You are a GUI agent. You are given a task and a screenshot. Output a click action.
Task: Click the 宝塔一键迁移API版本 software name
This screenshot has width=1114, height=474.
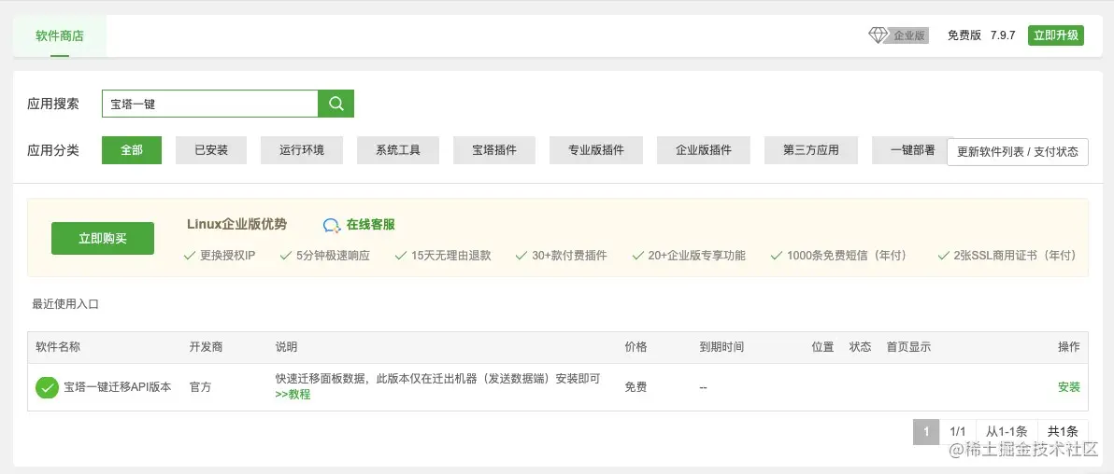117,387
